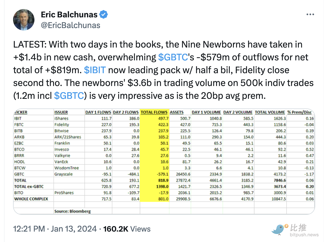
Task: Open the three-dot more options menu
Action: pyautogui.click(x=310, y=14)
